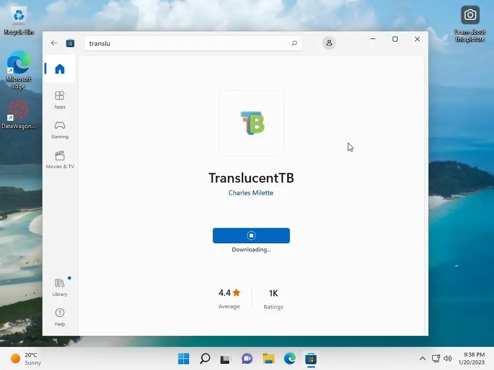Open the Movies & TV section

(60, 160)
